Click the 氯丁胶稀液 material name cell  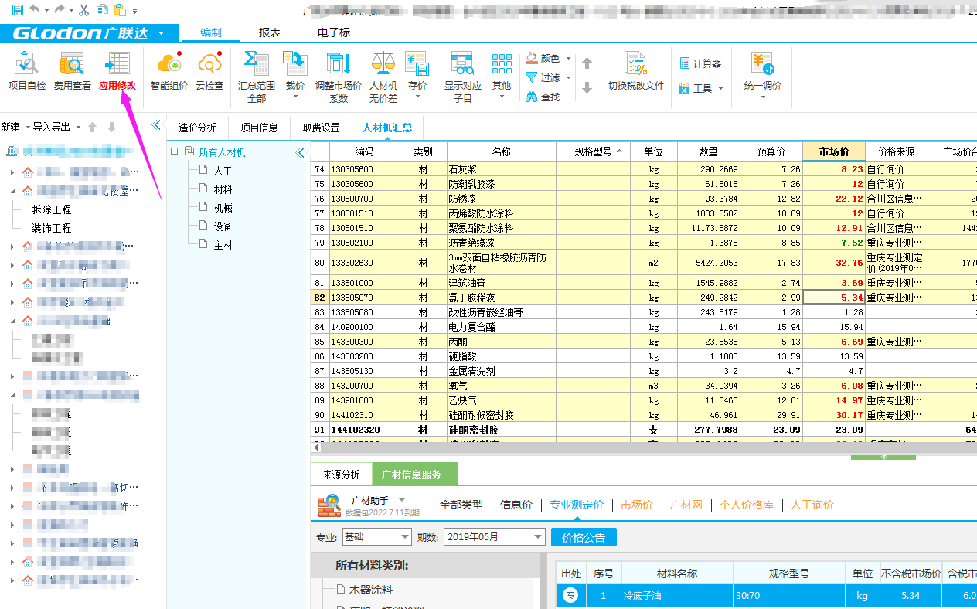[502, 298]
